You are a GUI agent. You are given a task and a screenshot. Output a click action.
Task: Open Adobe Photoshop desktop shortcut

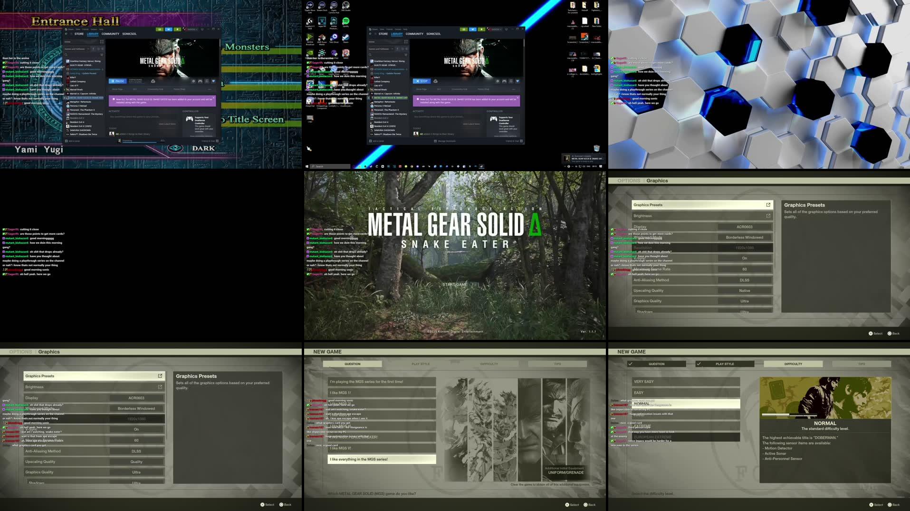point(334,22)
